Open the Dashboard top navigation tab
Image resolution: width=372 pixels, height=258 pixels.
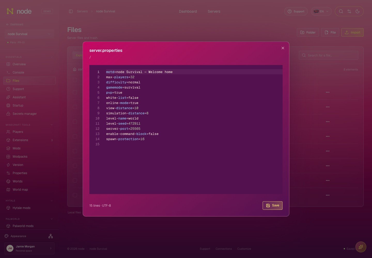point(188,11)
